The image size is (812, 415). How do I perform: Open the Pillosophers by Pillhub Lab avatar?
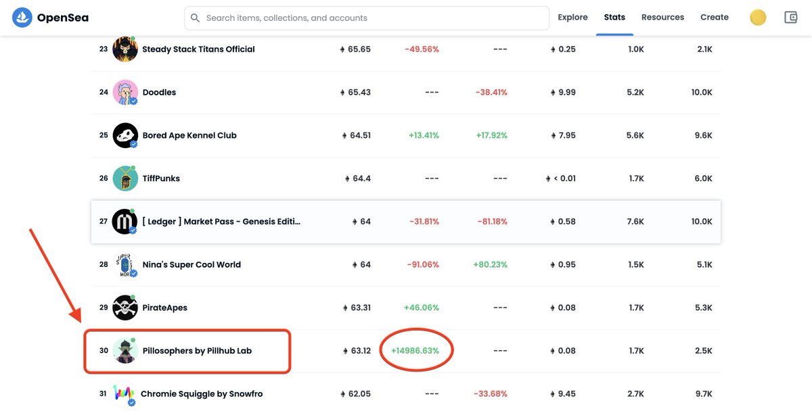coord(125,351)
